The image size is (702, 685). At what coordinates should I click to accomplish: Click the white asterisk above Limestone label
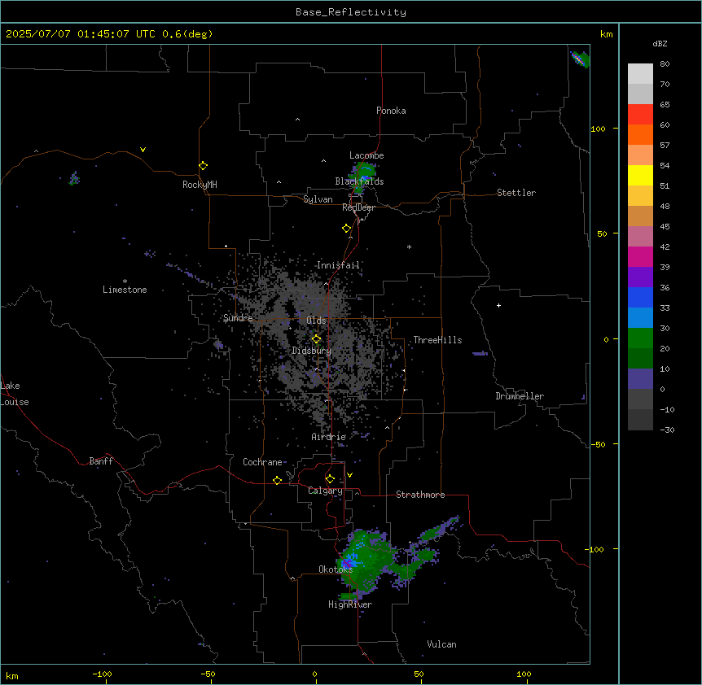125,281
